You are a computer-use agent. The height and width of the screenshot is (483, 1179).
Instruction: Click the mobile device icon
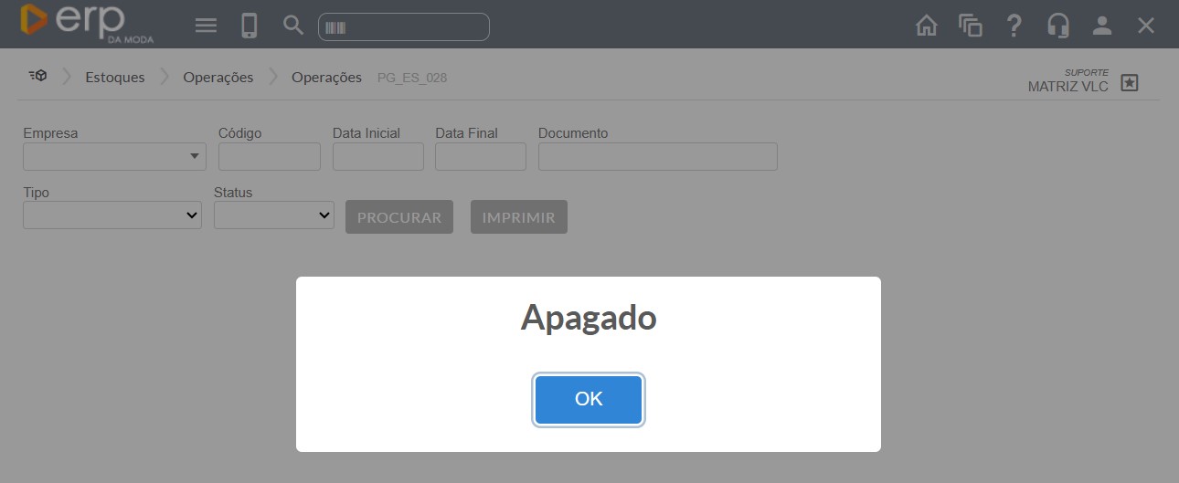pos(250,26)
